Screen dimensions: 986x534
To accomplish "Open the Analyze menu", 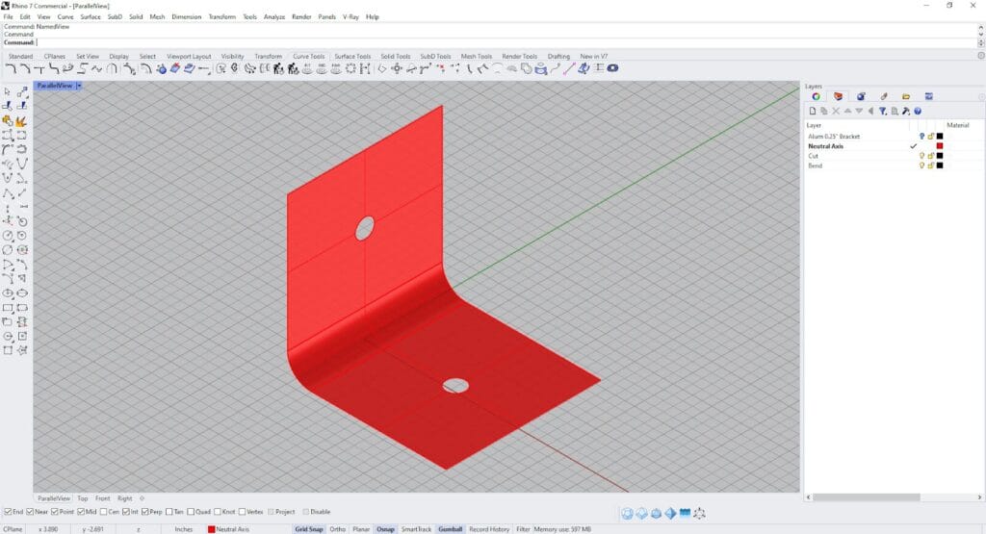I will pos(273,16).
